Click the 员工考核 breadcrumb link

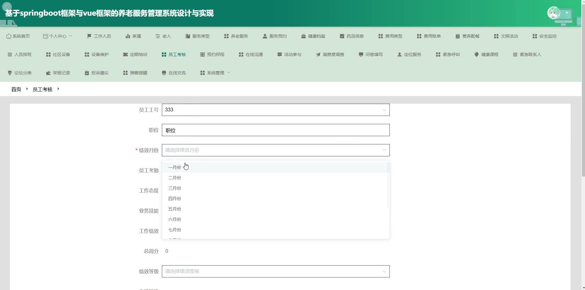43,89
